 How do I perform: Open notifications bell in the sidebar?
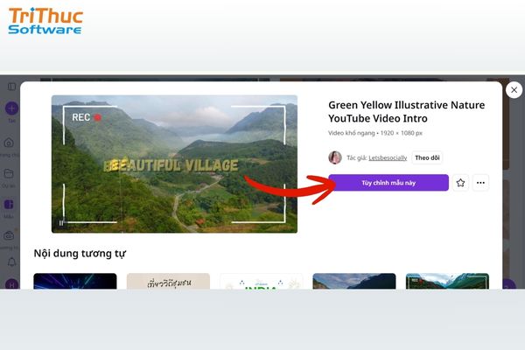(x=11, y=262)
